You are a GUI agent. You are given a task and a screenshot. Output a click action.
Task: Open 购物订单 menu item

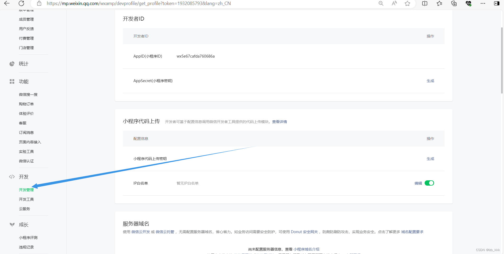pos(26,104)
